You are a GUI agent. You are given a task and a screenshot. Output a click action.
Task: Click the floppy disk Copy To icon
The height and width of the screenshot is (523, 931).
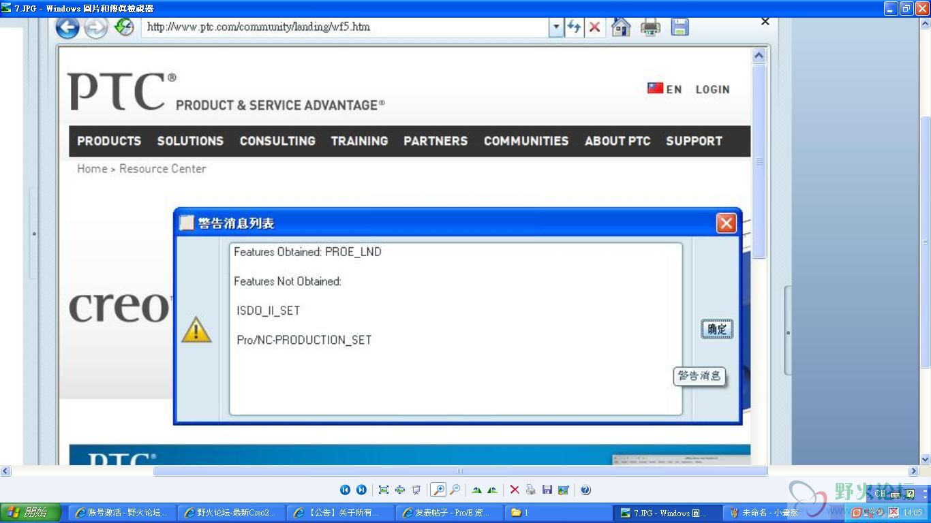pyautogui.click(x=547, y=490)
